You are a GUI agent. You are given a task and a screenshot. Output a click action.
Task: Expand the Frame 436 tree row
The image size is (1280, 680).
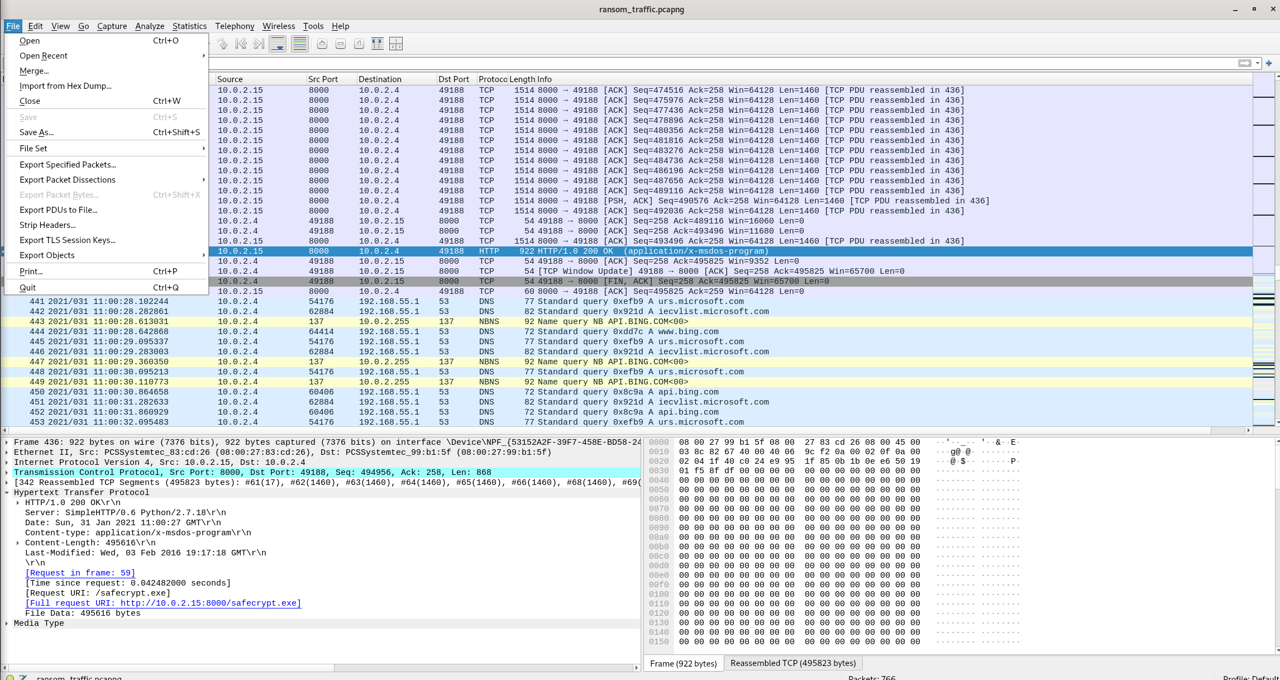pyautogui.click(x=7, y=443)
